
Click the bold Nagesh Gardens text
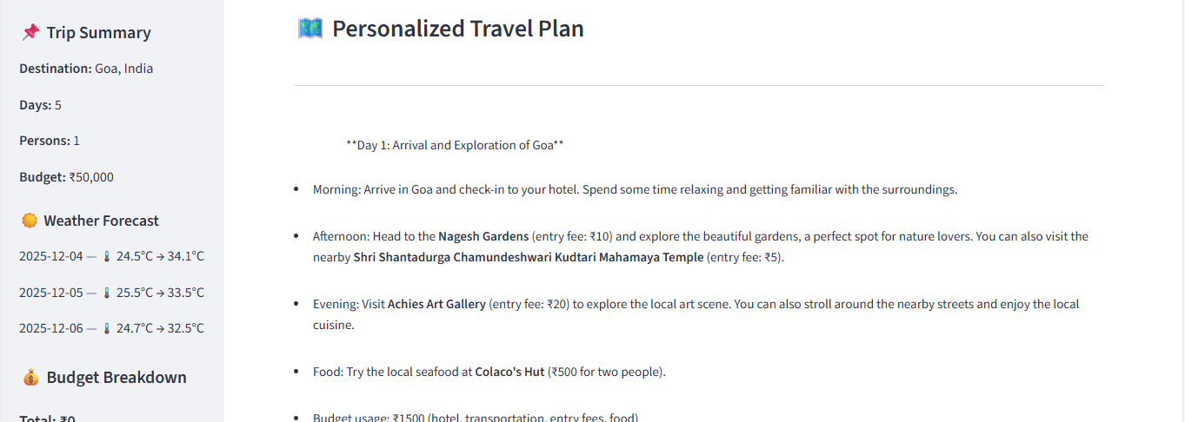pyautogui.click(x=483, y=236)
